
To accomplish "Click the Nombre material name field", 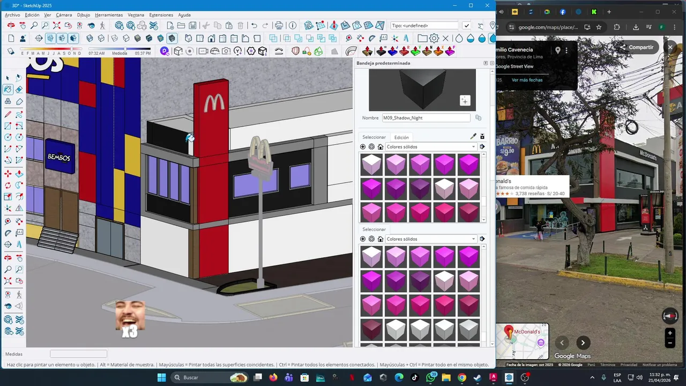I will pos(426,118).
